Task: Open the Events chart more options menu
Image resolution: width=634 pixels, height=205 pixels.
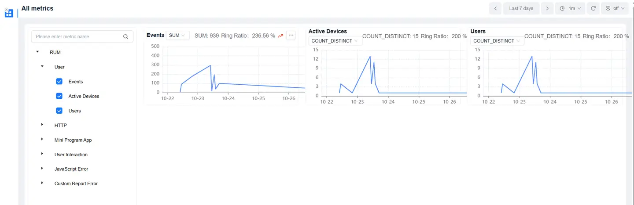Action: (291, 35)
